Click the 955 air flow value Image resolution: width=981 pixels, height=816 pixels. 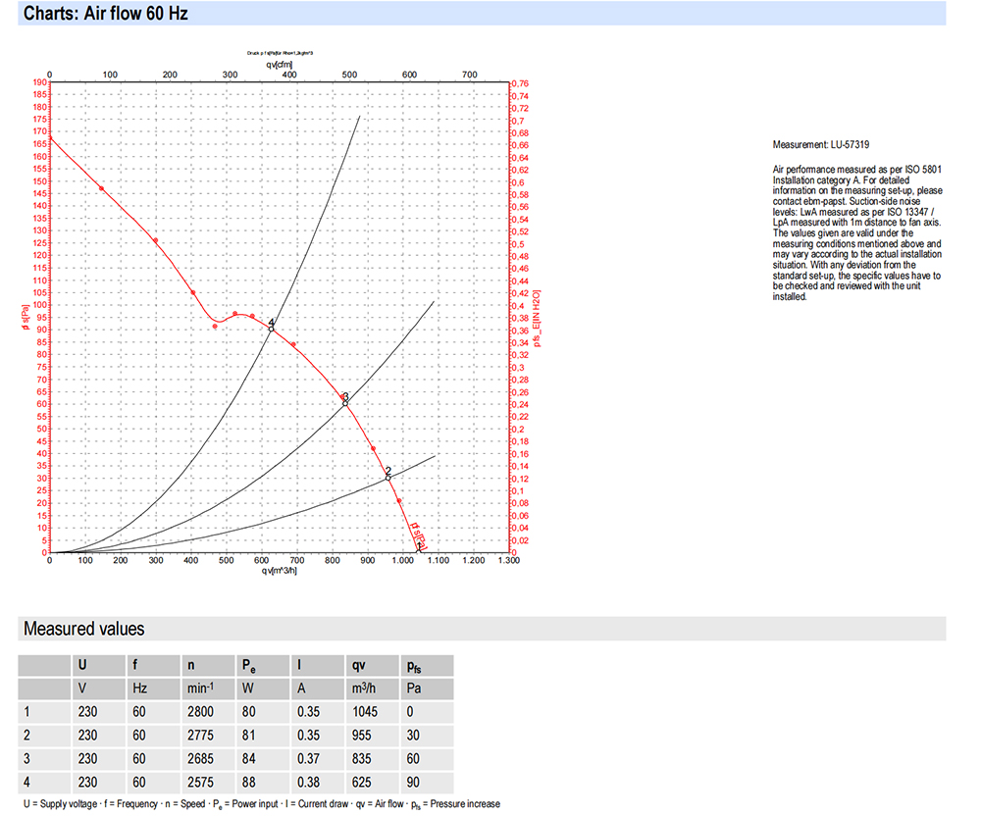click(361, 736)
